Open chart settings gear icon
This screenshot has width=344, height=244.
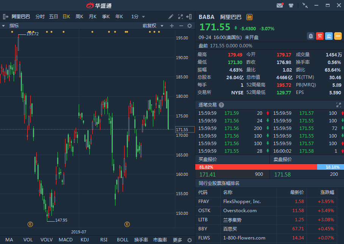pyautogui.click(x=190, y=26)
